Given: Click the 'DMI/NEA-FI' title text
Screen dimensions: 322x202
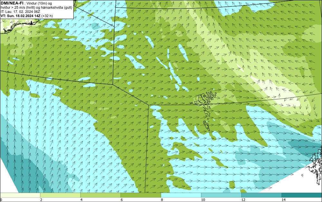Looking at the screenshot, I should (x=12, y=3).
